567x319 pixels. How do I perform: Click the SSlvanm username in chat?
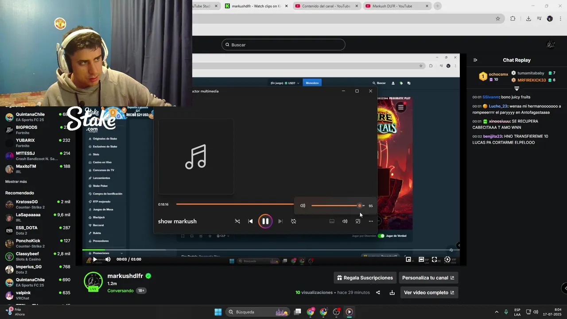(x=491, y=97)
